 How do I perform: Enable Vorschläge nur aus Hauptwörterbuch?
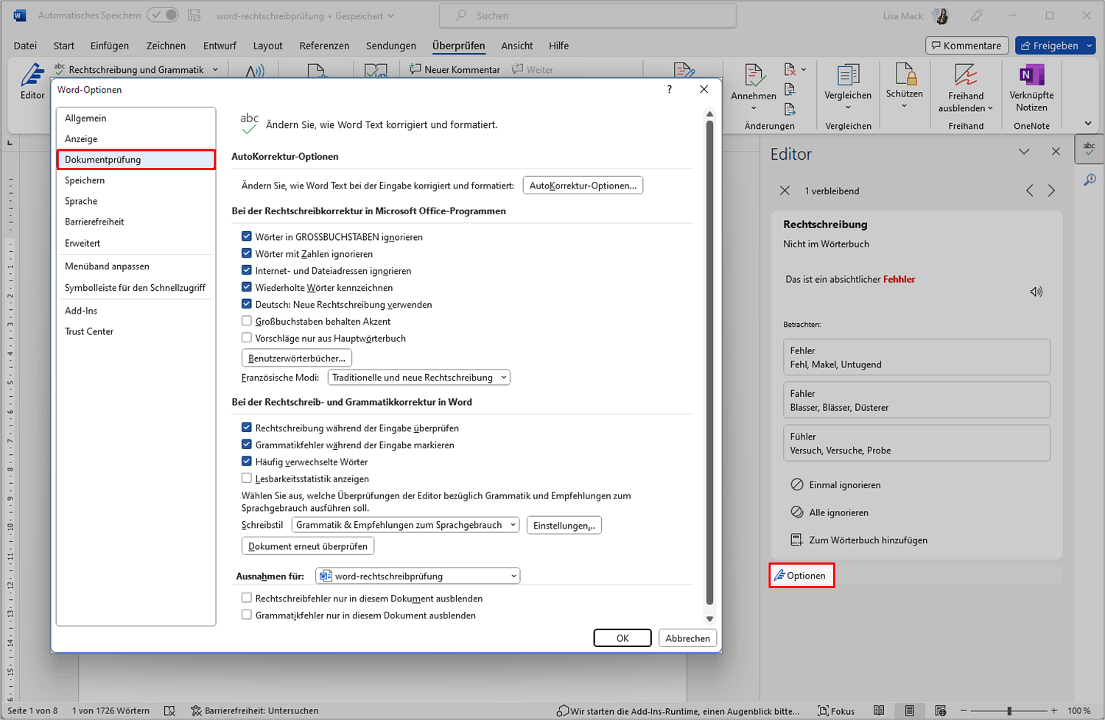247,338
